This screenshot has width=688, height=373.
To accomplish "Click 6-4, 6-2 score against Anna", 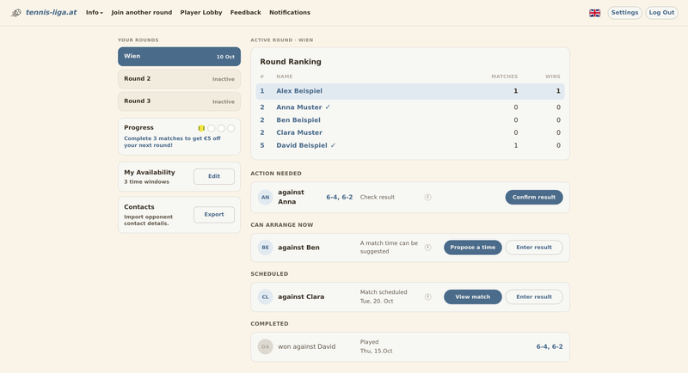I will (339, 197).
